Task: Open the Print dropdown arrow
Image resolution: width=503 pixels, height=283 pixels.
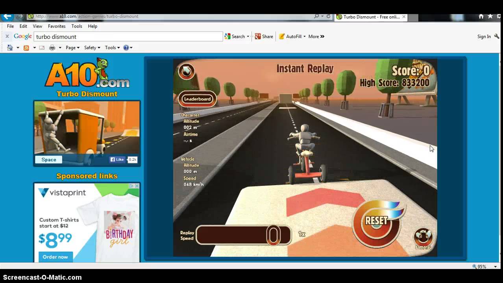Action: [x=60, y=48]
